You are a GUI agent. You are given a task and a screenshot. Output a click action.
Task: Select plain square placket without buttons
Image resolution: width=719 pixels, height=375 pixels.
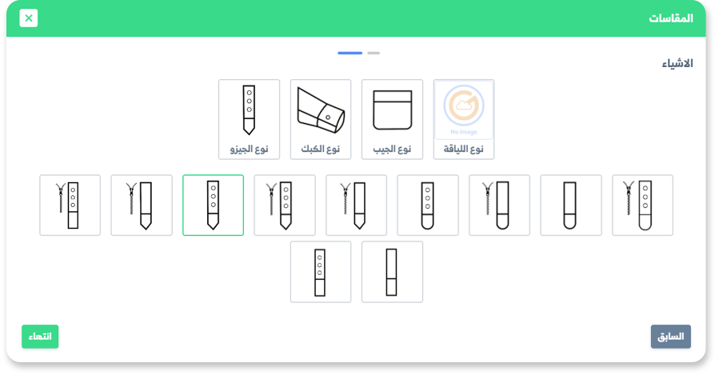pyautogui.click(x=392, y=272)
